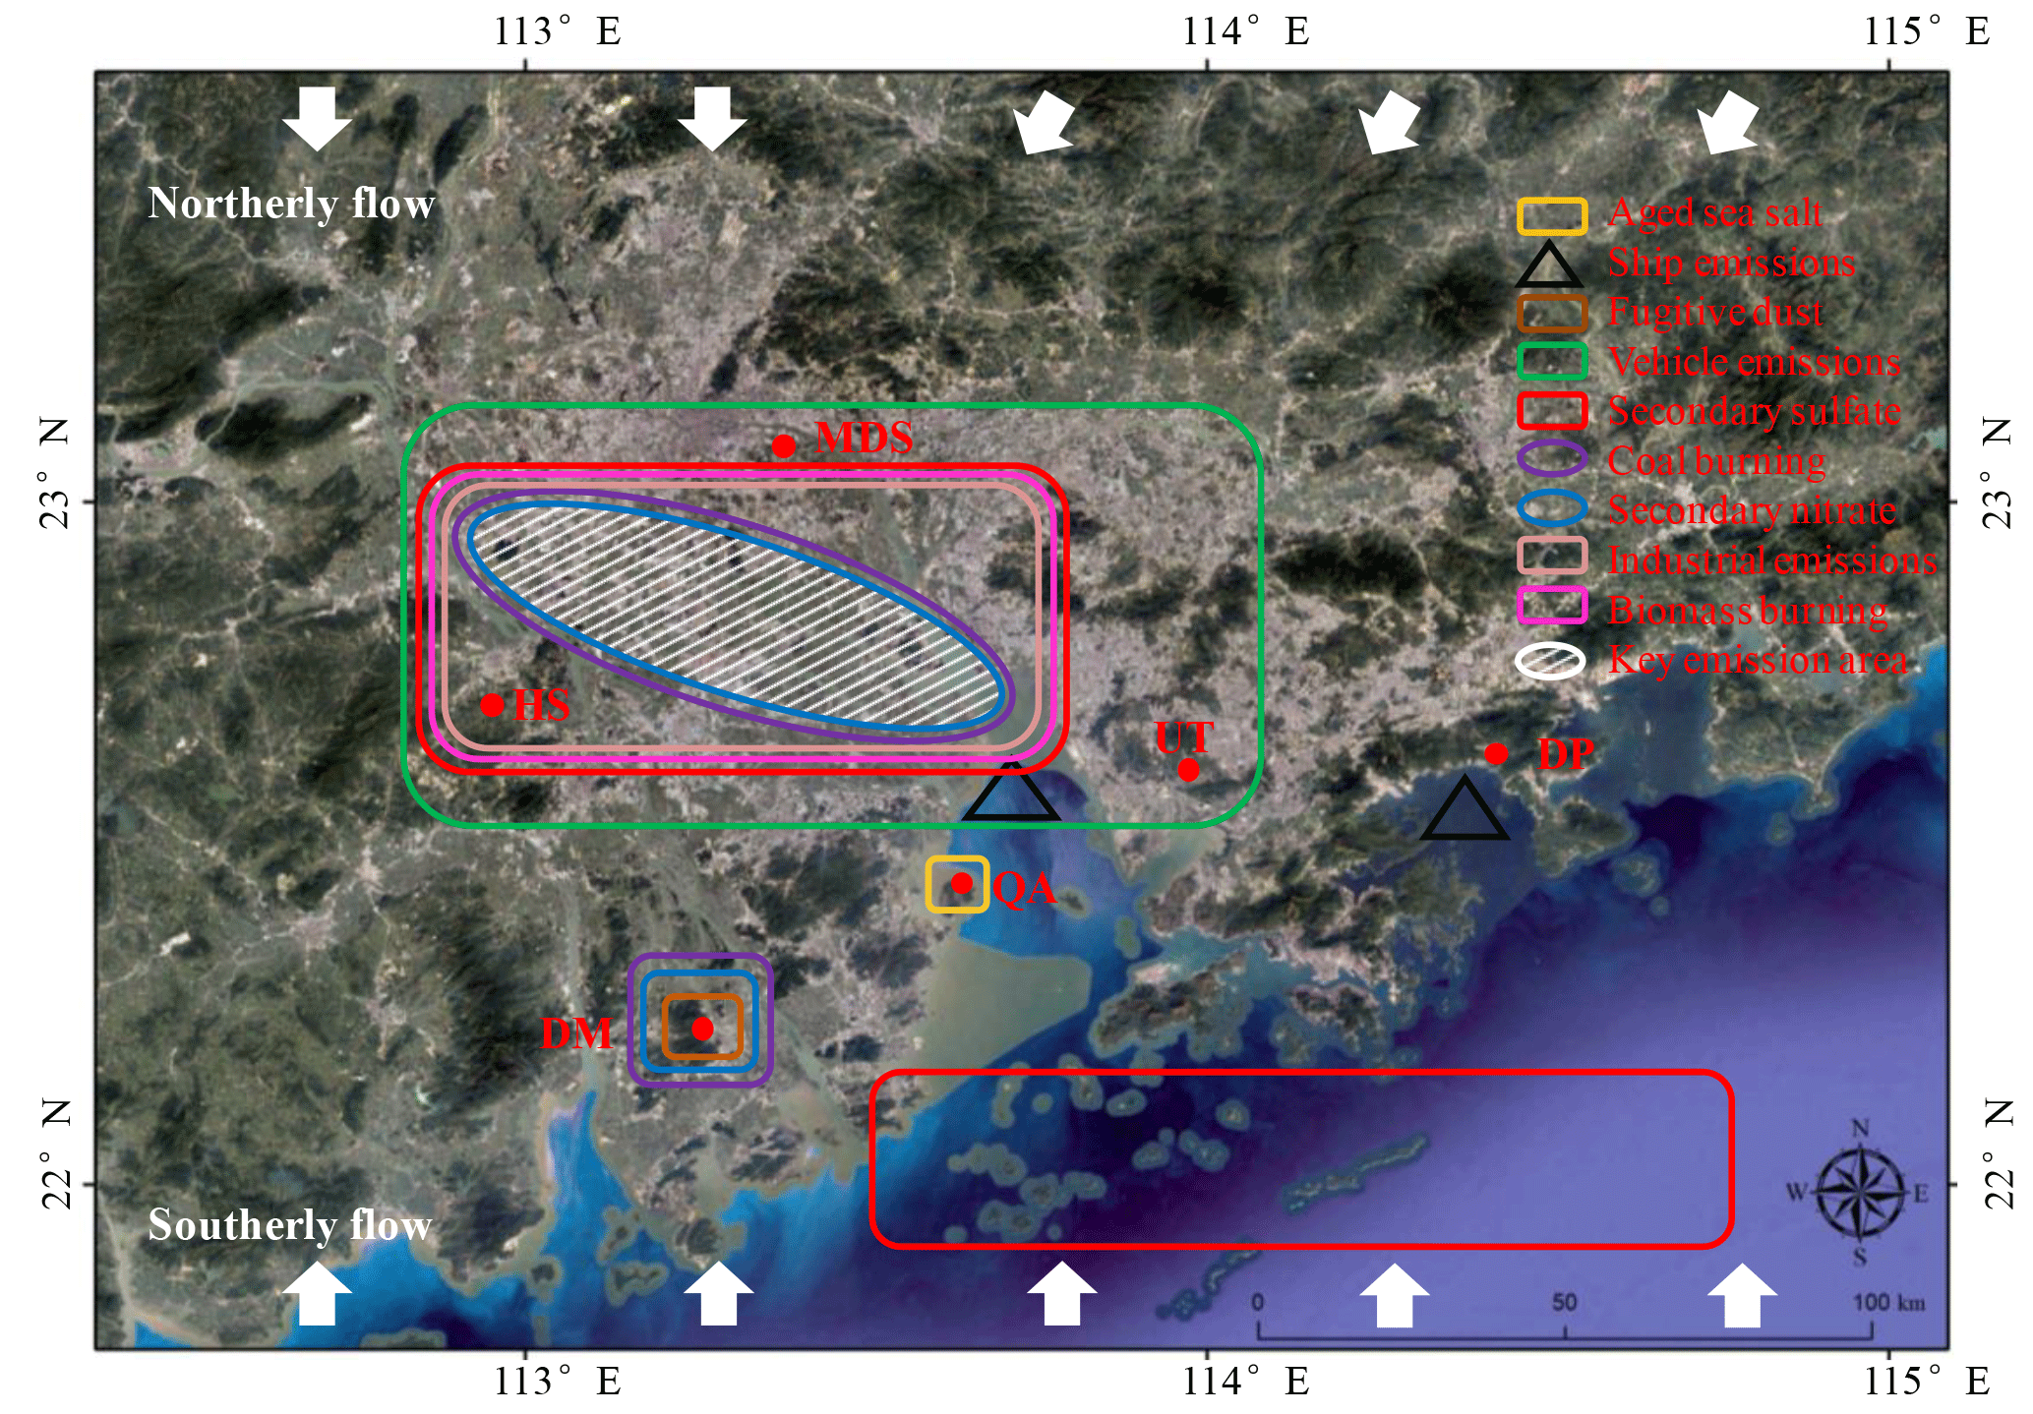Viewport: 2033px width, 1414px height.
Task: Click the compass rose icon
Action: pos(1859,1193)
